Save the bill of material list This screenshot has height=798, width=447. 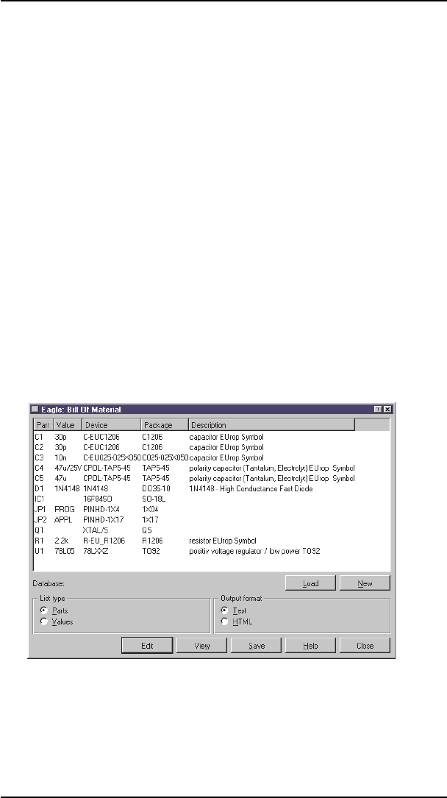(x=256, y=645)
